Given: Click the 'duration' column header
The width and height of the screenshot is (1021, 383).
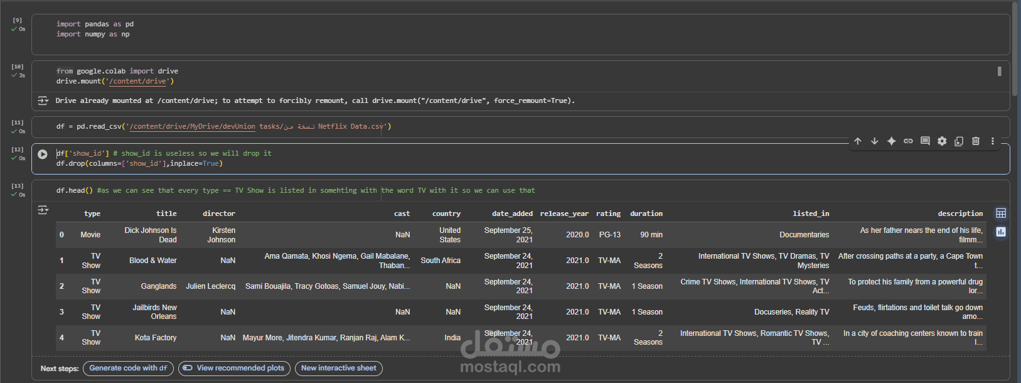Looking at the screenshot, I should 646,213.
